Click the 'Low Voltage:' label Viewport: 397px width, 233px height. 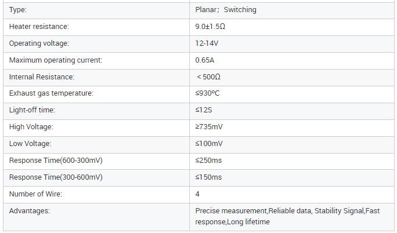click(x=30, y=144)
